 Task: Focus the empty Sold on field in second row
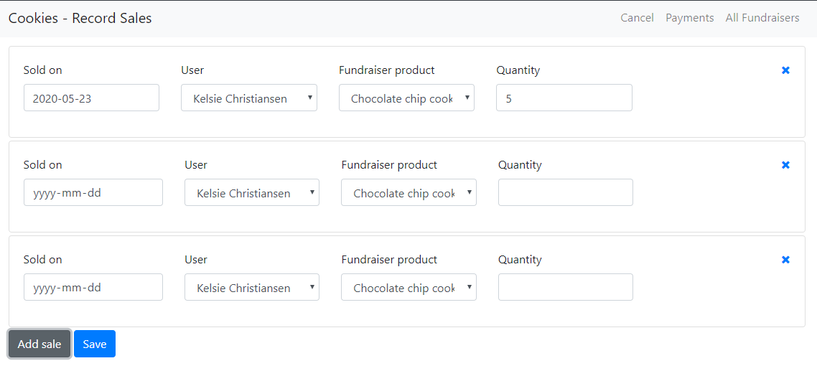pos(93,193)
